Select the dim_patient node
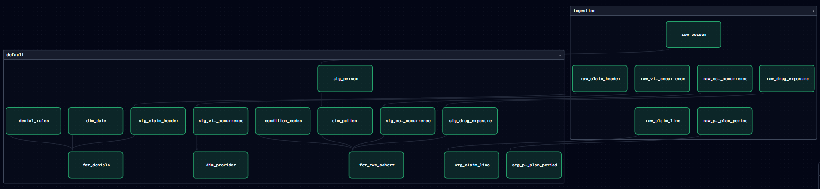 click(345, 121)
